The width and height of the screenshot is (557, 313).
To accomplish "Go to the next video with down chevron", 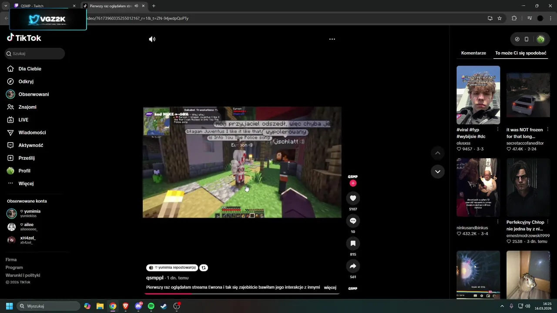I will click(x=438, y=171).
